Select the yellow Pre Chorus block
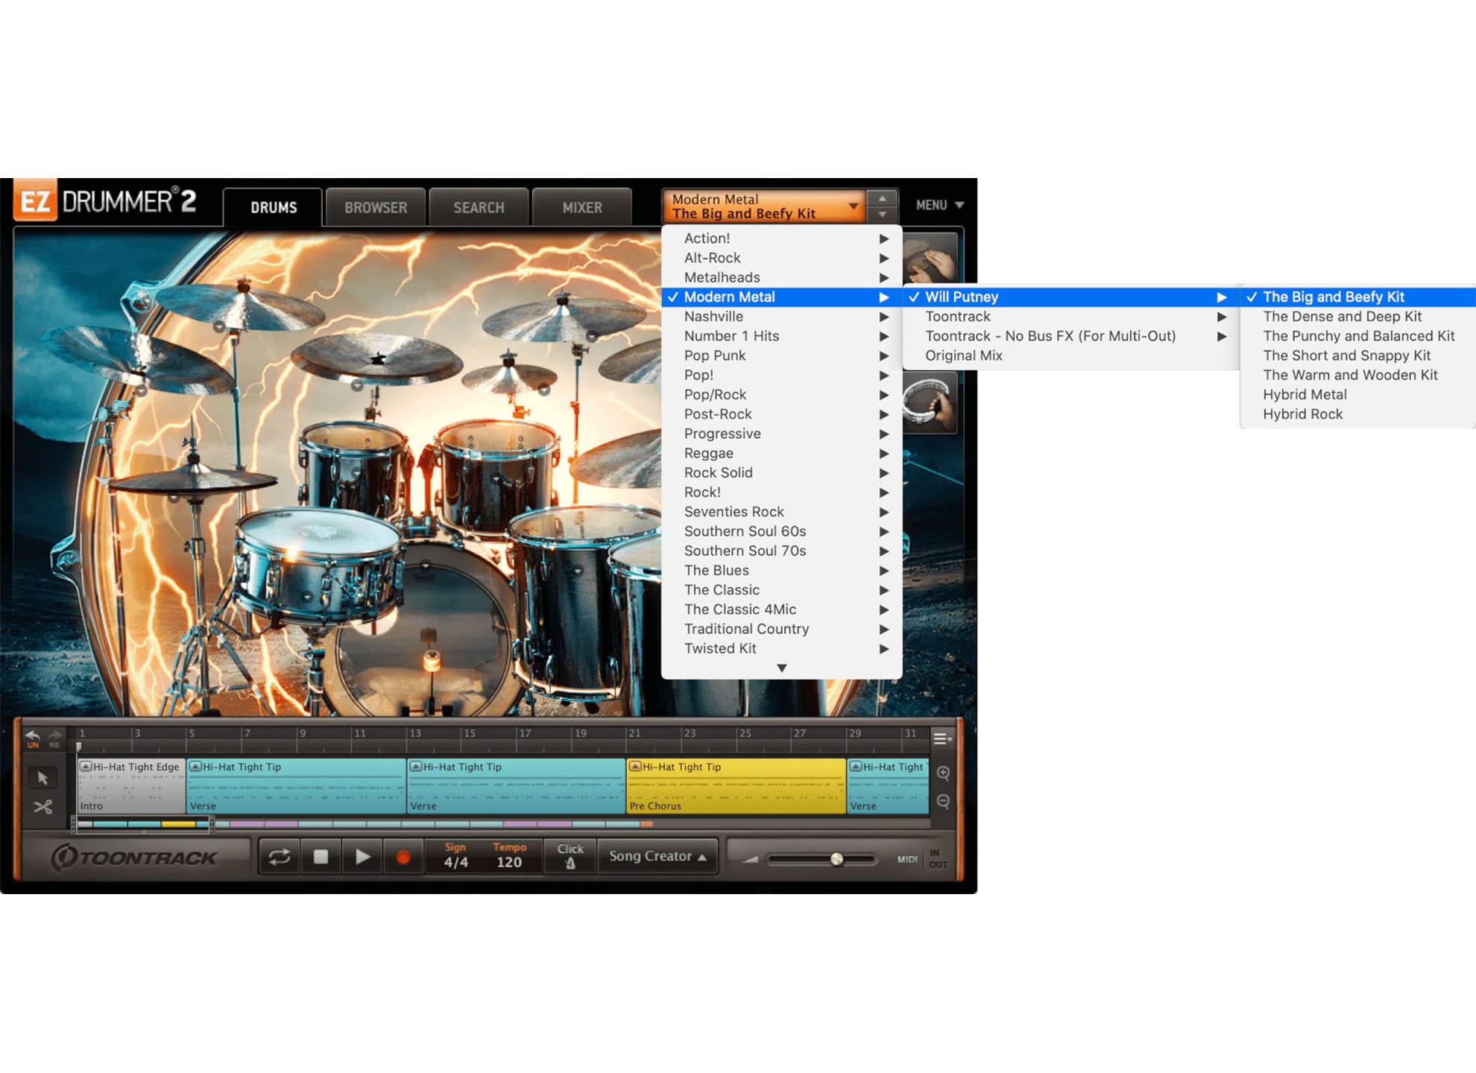Image resolution: width=1476 pixels, height=1073 pixels. click(x=736, y=788)
